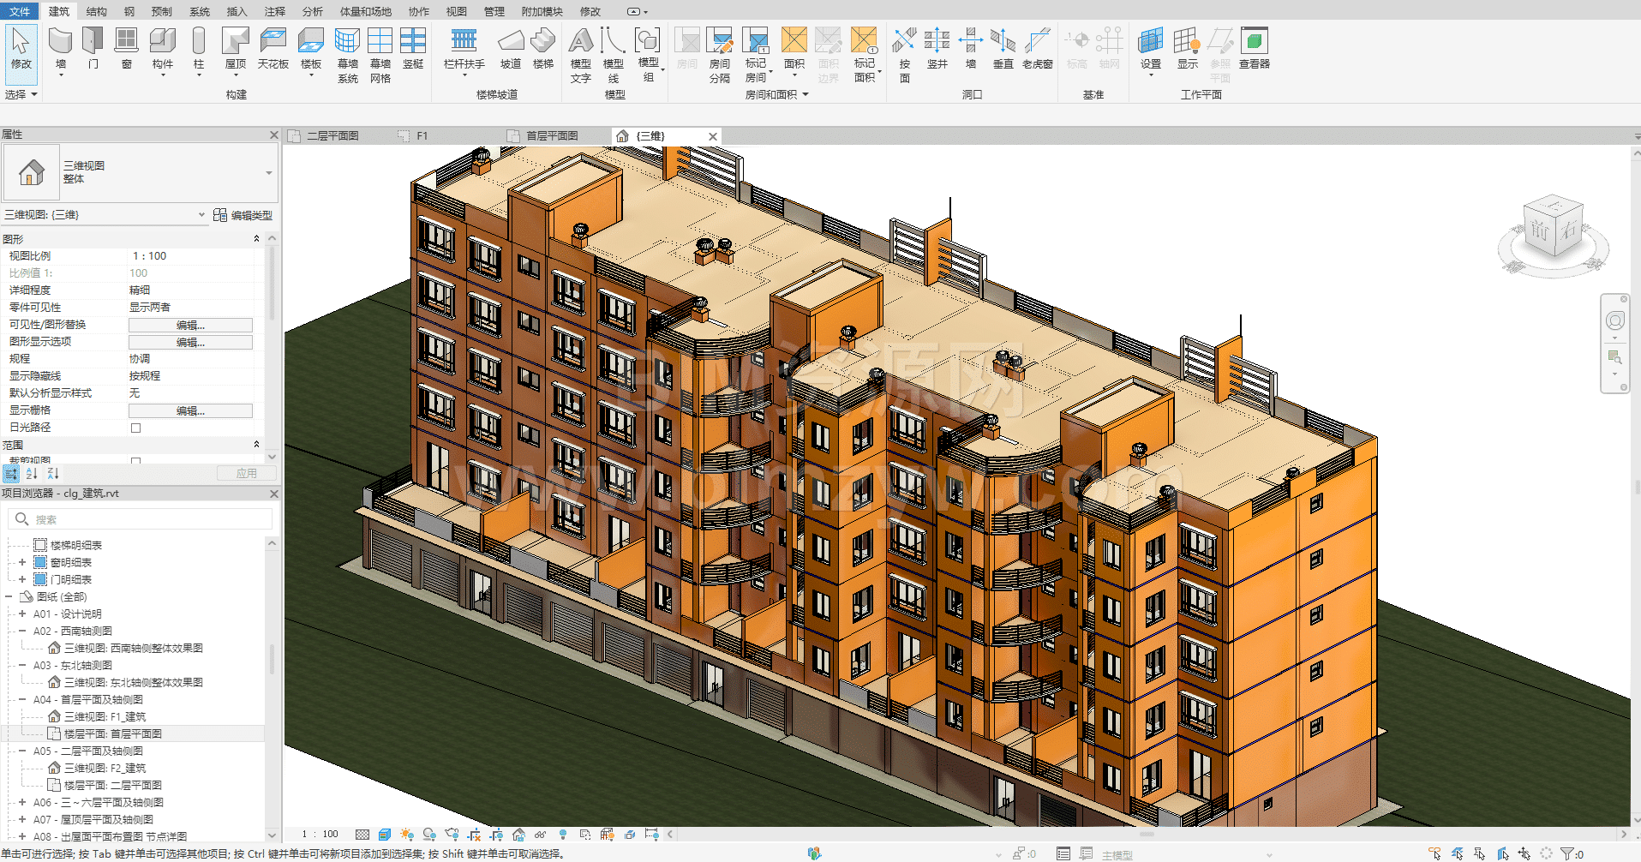The image size is (1641, 862).
Task: Select the Curtain System (幕墙系统) tool
Action: (347, 55)
